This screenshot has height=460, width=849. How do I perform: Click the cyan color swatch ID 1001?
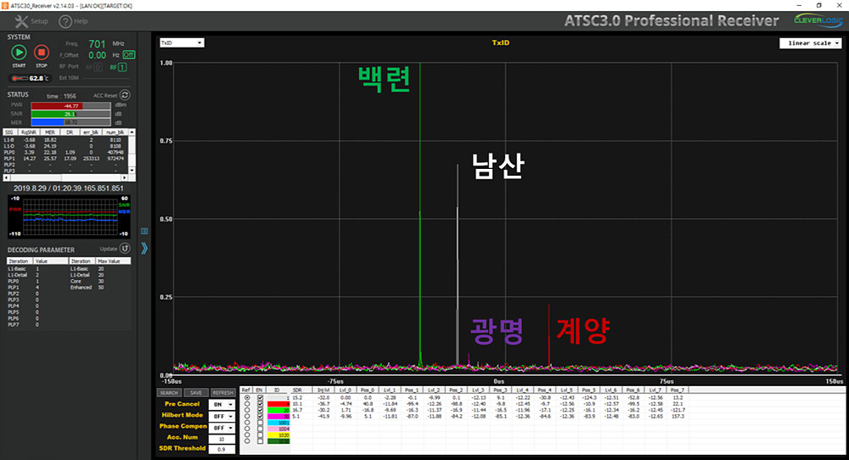278,423
